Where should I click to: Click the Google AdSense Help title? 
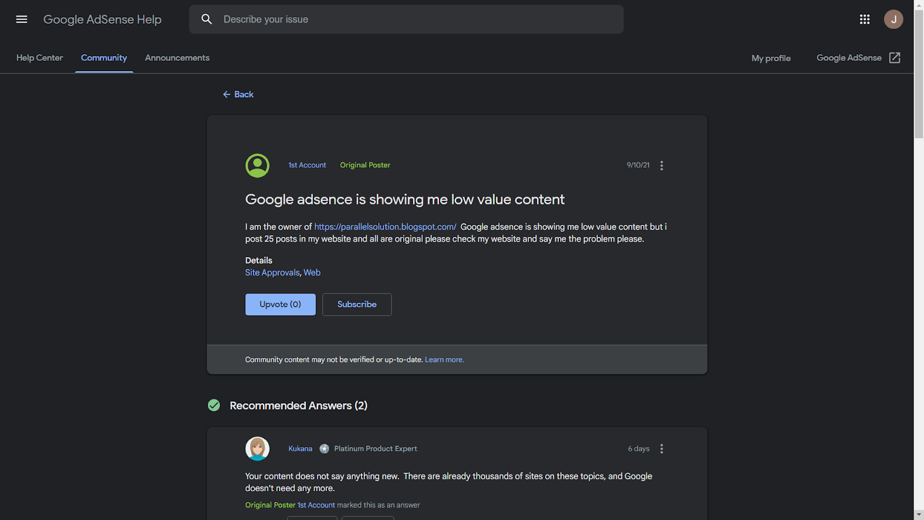click(x=102, y=19)
